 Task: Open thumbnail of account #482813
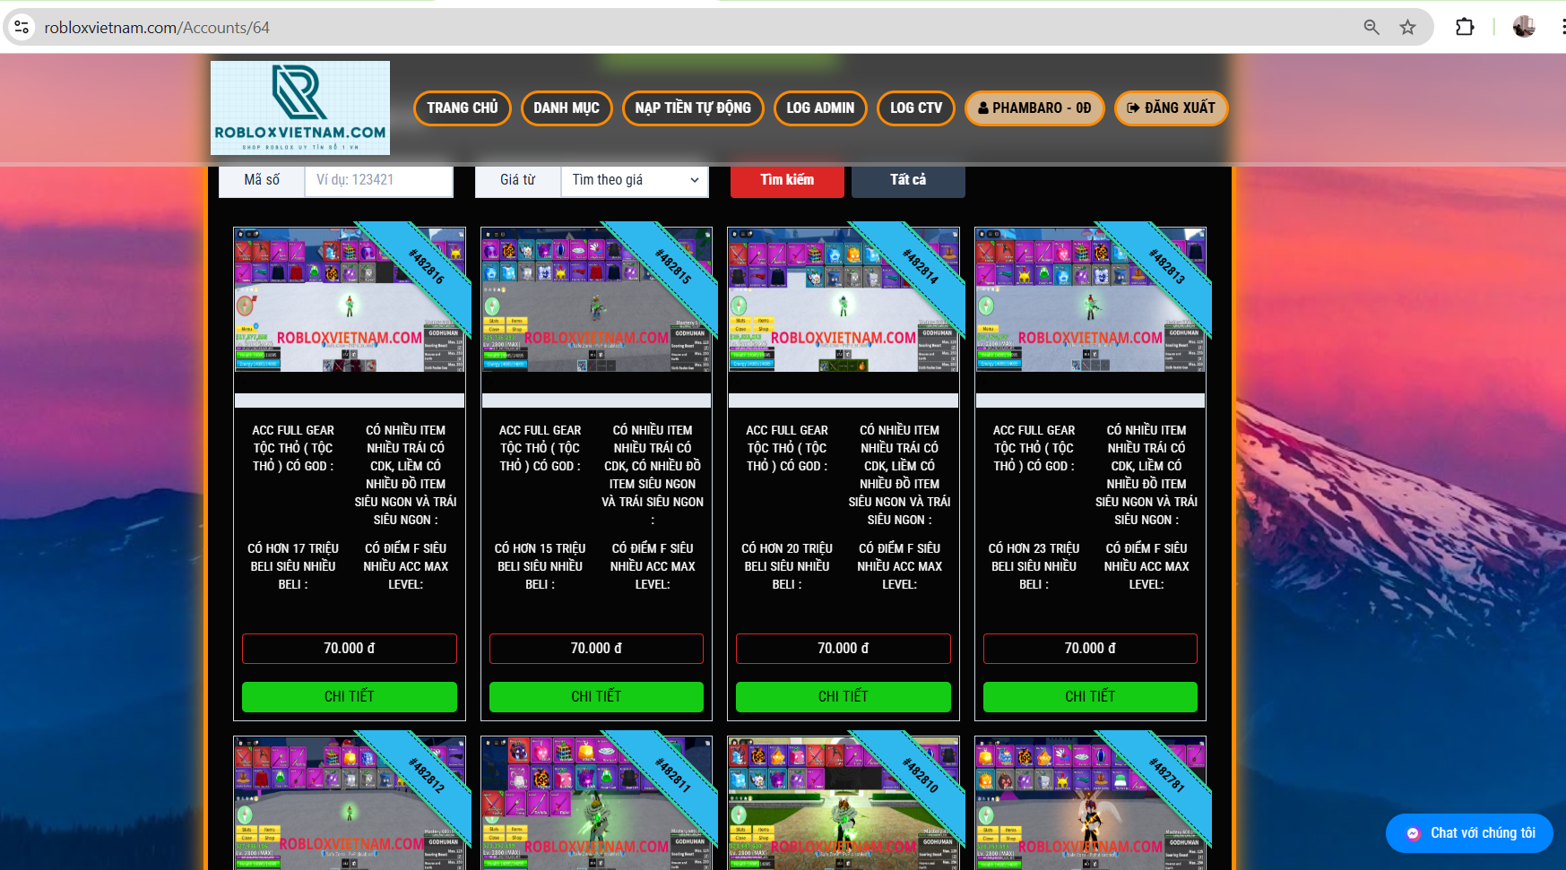coord(1090,300)
